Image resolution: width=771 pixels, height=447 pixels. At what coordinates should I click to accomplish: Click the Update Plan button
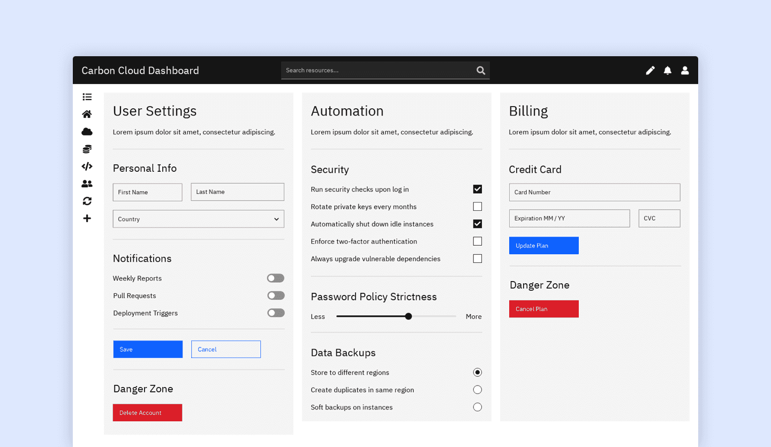point(544,246)
